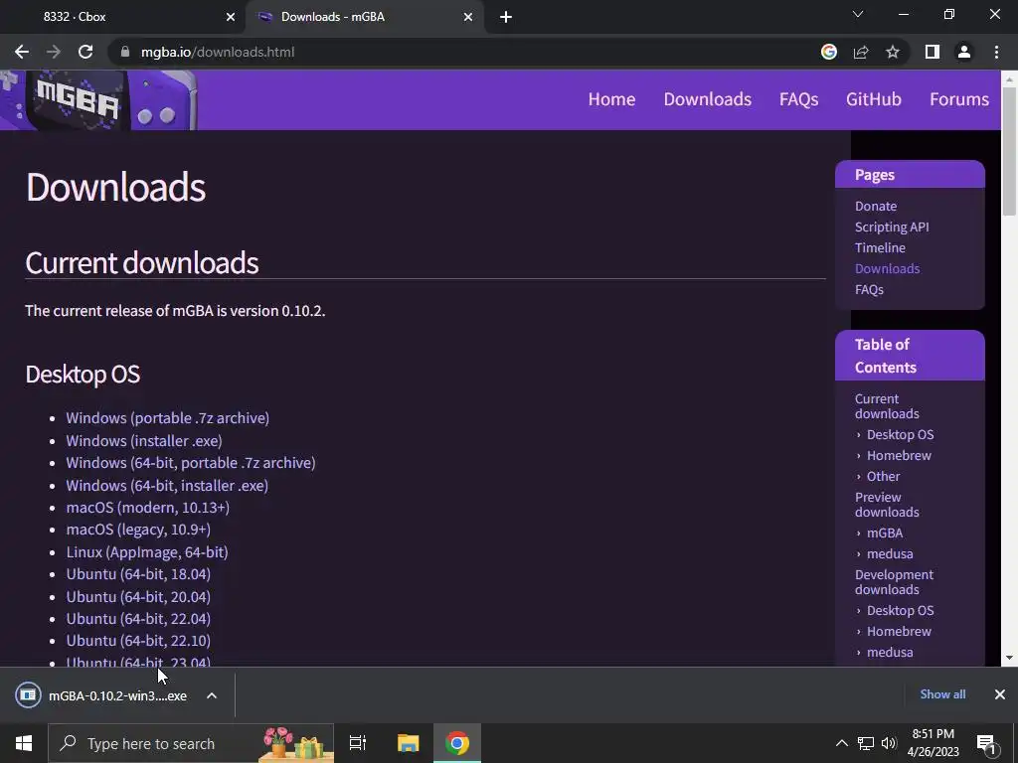Open Downloads in the top navigation
The height and width of the screenshot is (763, 1018).
point(707,99)
